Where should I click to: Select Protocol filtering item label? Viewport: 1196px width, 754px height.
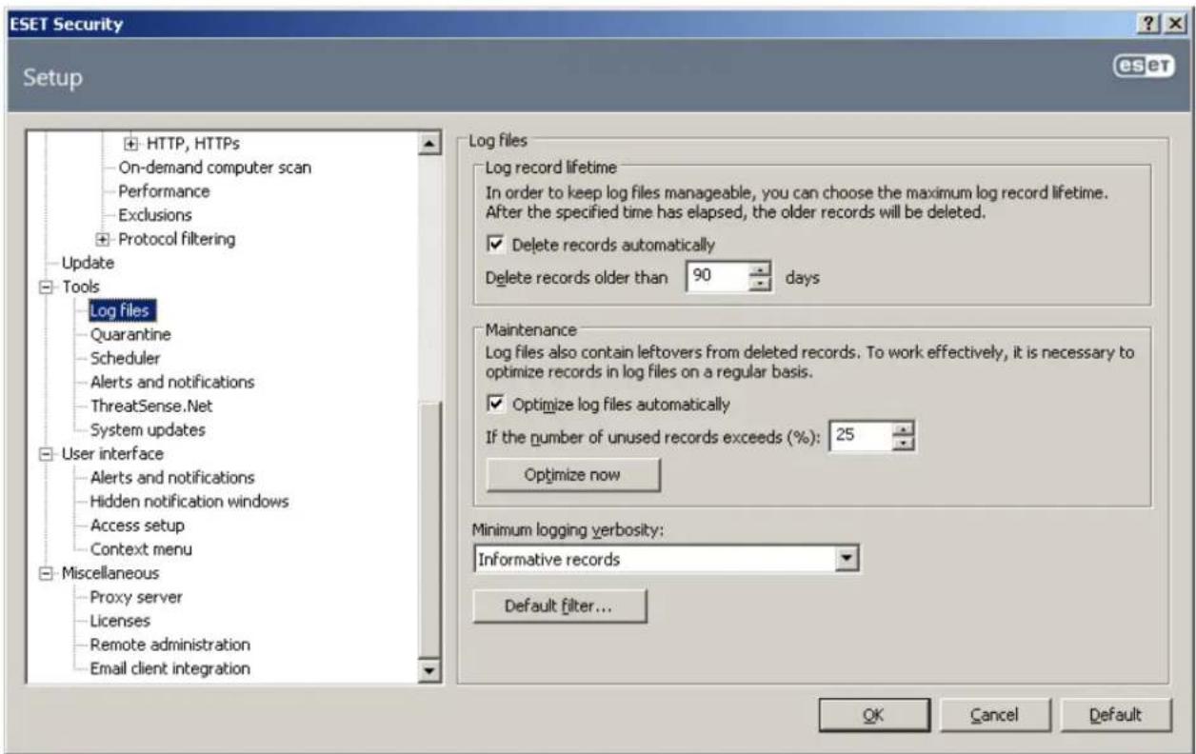[x=176, y=239]
